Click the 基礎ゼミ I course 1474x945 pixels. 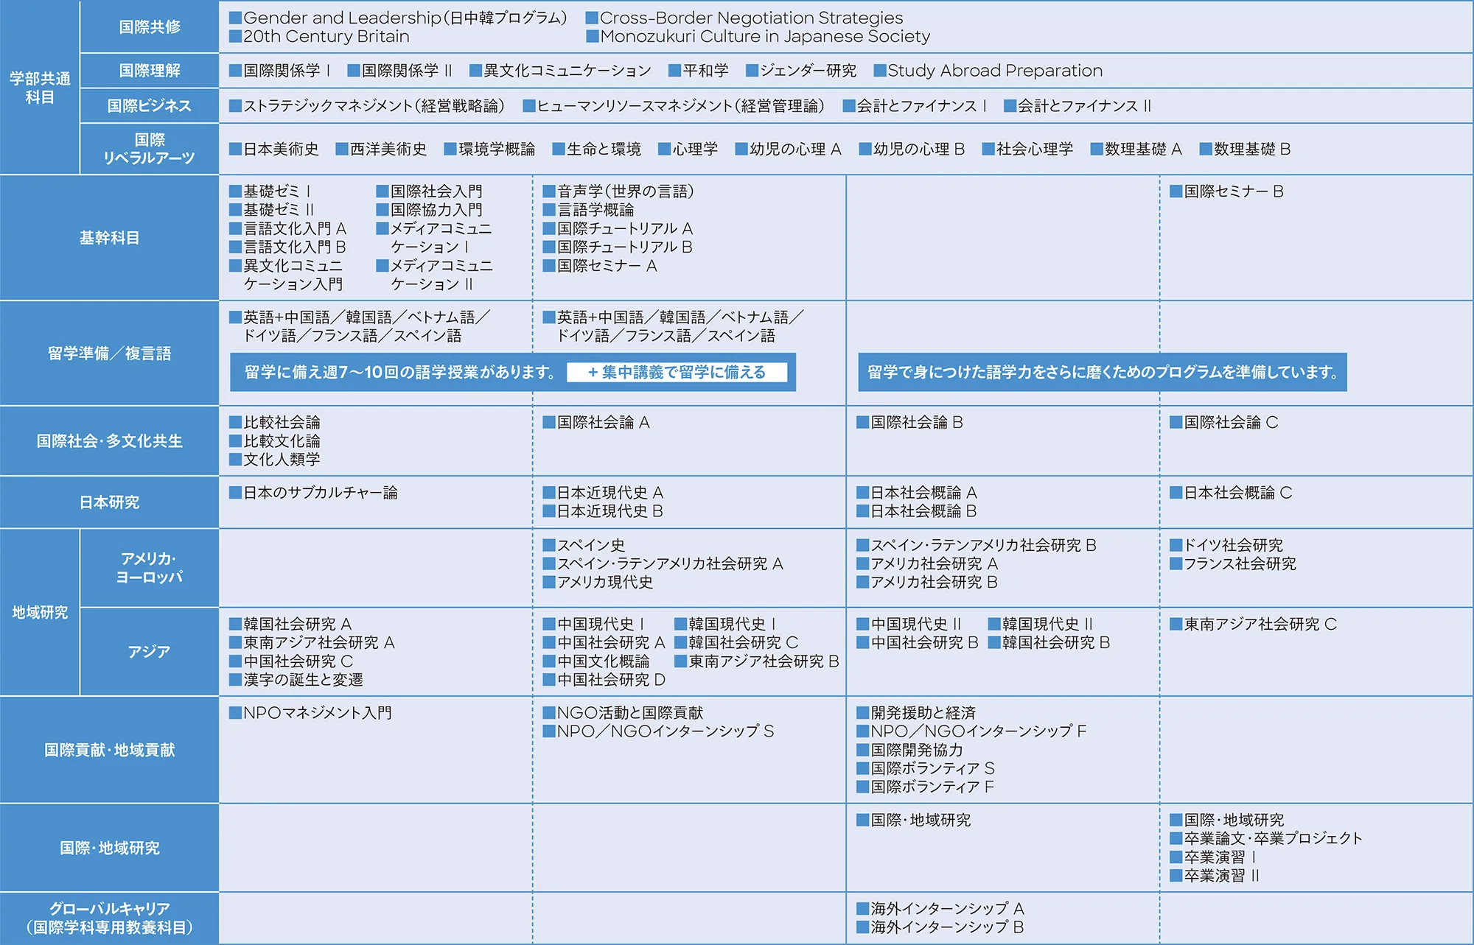[x=270, y=192]
